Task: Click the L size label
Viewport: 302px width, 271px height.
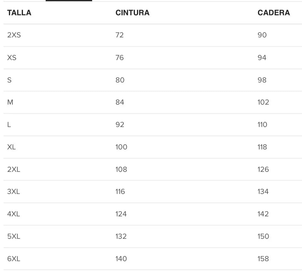Action: click(x=9, y=125)
